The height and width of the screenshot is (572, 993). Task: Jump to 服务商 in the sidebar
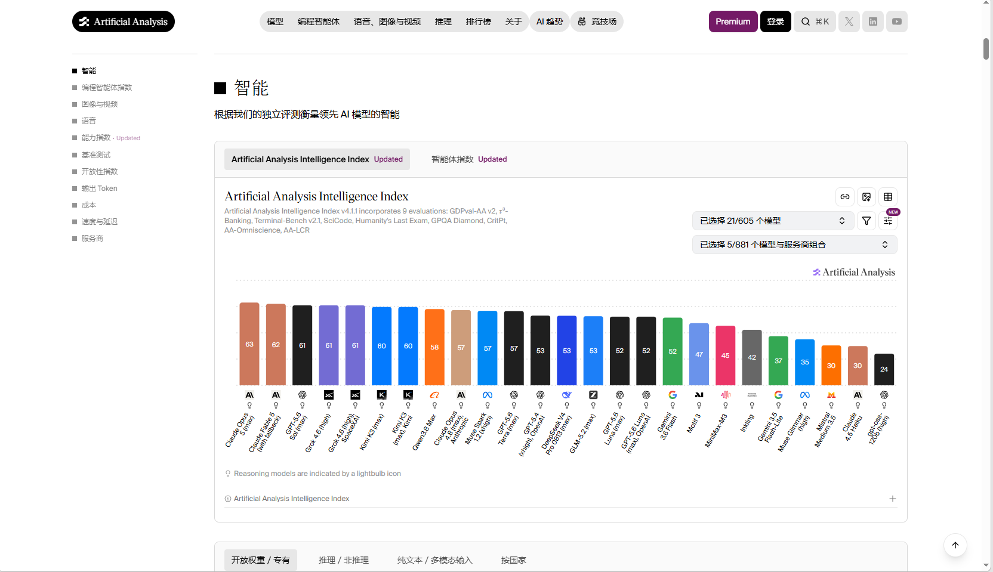pyautogui.click(x=92, y=239)
